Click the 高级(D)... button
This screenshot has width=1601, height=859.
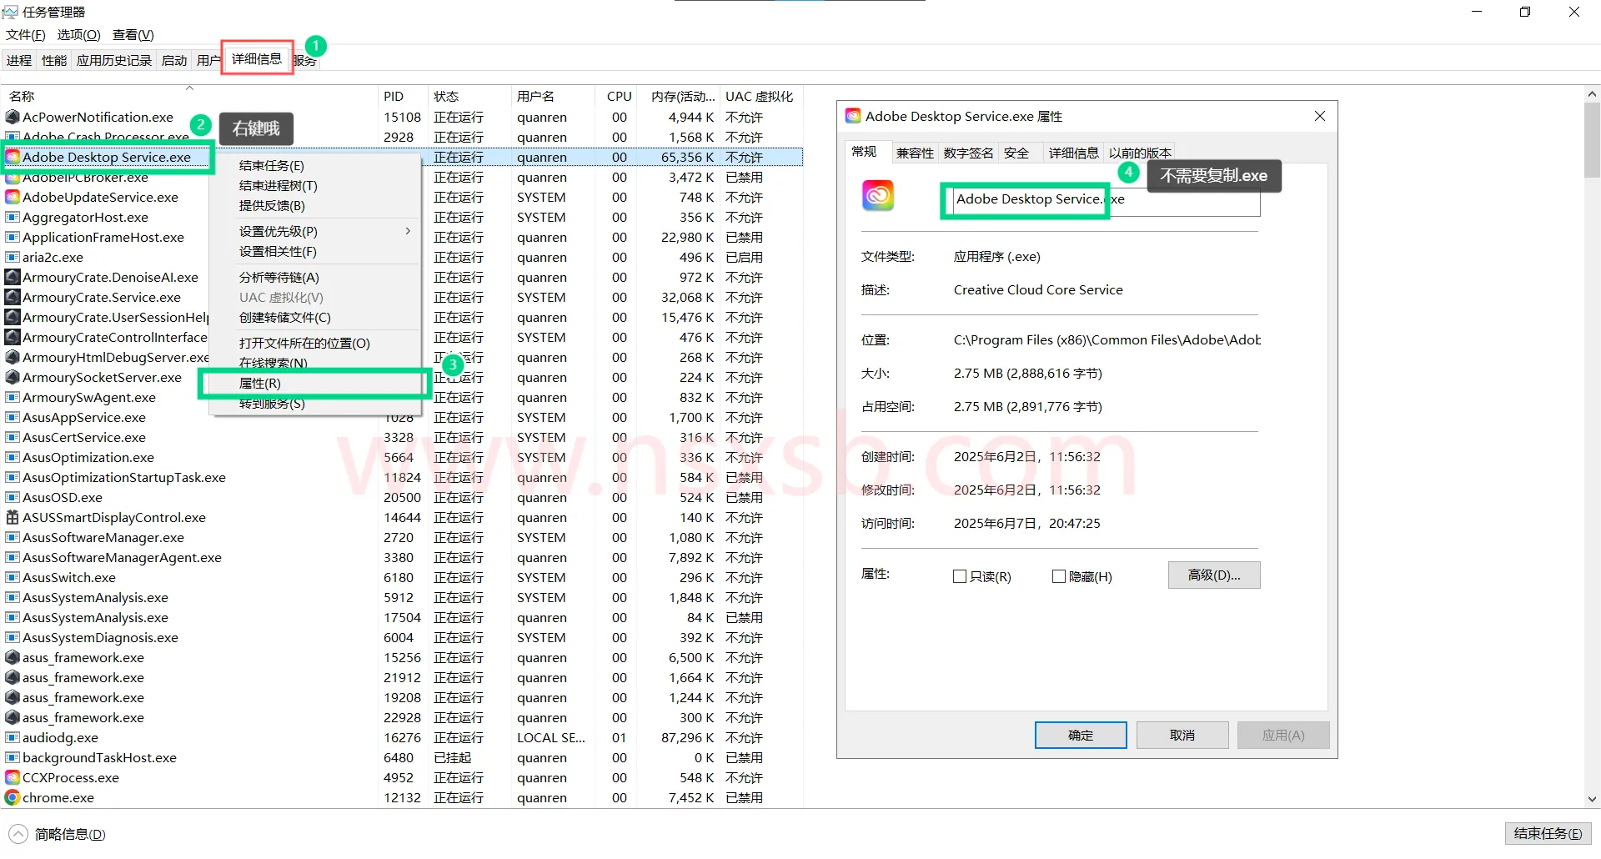point(1214,575)
